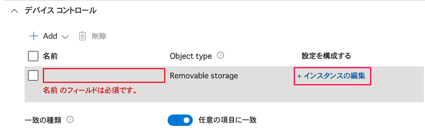Tick the select-all checkbox beside 名前 header
The width and height of the screenshot is (425, 139).
point(33,56)
